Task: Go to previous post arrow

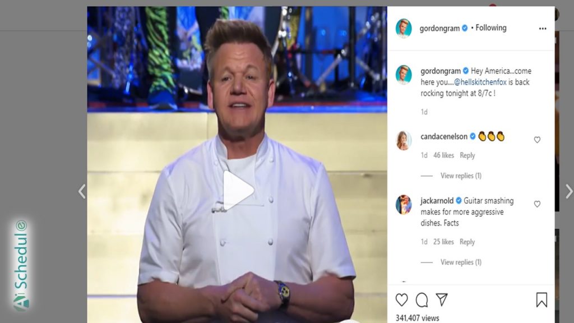Action: tap(82, 191)
